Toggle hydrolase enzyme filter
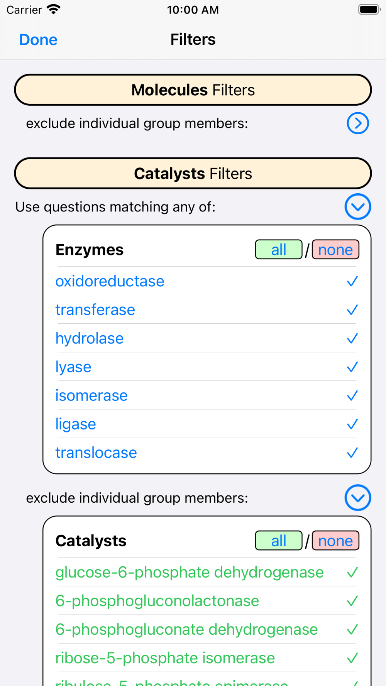Screen dimensions: 386x686 pos(207,338)
